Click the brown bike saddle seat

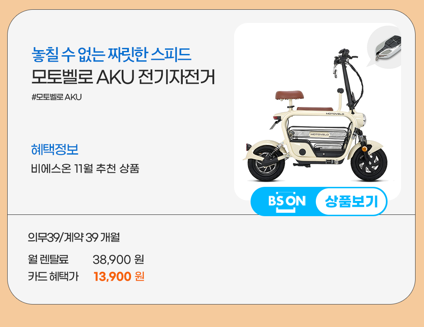point(290,95)
